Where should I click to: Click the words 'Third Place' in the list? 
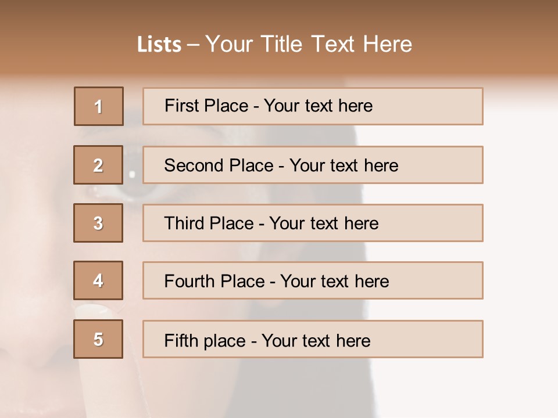[x=209, y=224]
